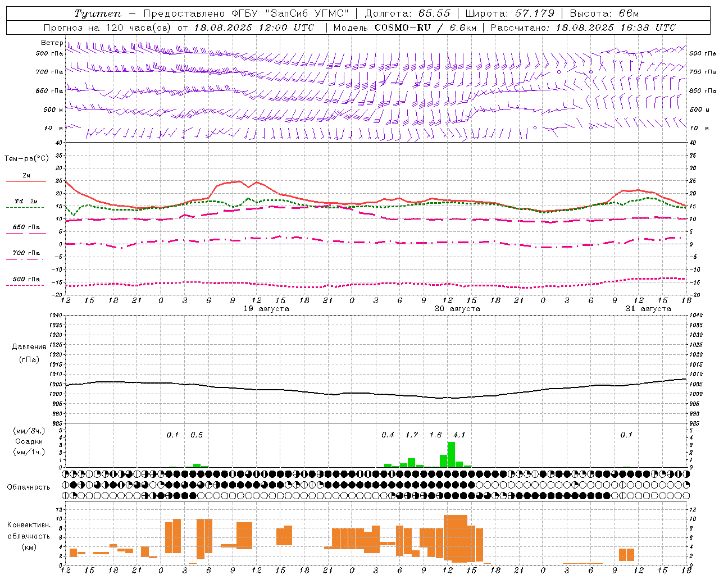
Task: Click the 'Рассчитано: 18.08.2025 16:38 UTC' timestamp
Action: 583,28
